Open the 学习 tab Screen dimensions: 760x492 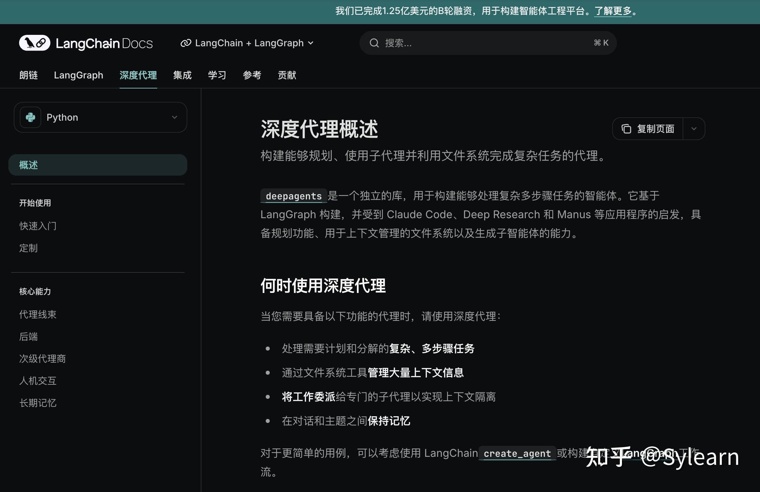217,75
